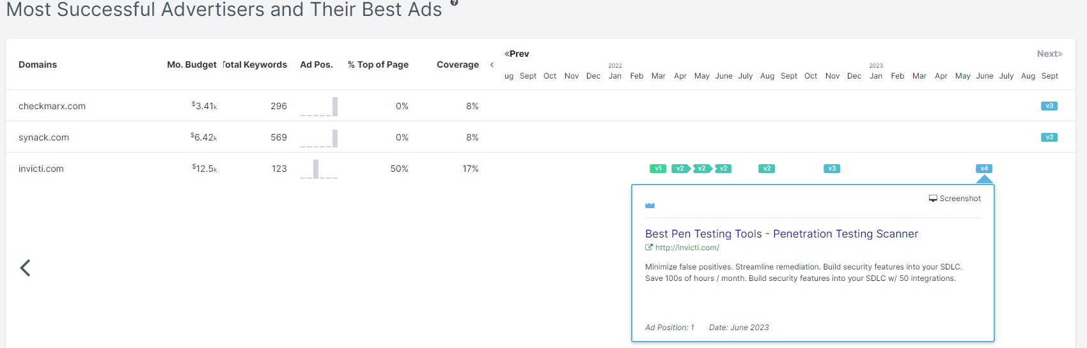Visit http://invicti.com/ link
1087x348 pixels.
(x=687, y=248)
